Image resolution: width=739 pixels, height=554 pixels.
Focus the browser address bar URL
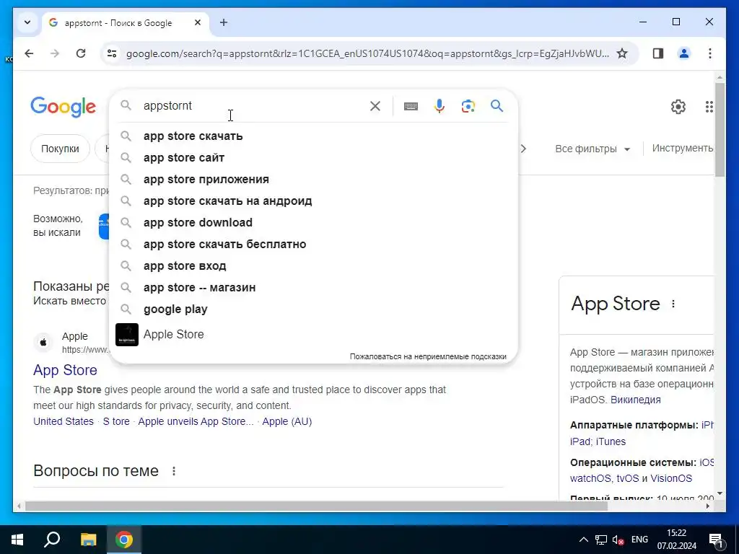pyautogui.click(x=367, y=53)
